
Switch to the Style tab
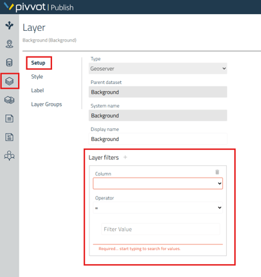click(x=37, y=76)
